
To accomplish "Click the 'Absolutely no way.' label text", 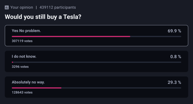I will tap(28, 82).
